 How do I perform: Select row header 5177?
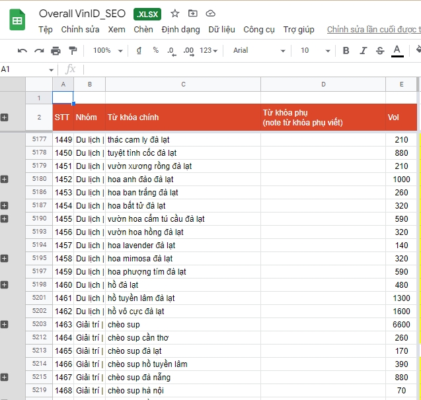39,139
